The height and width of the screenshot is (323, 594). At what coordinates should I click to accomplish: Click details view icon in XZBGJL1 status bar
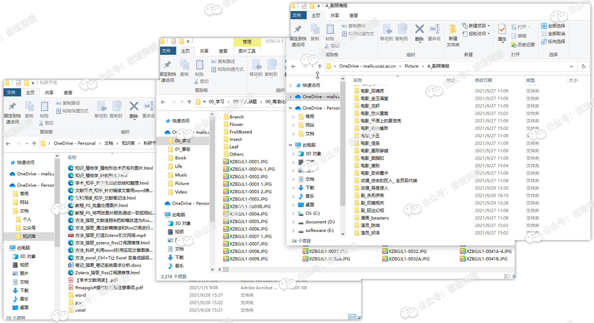pyautogui.click(x=507, y=276)
